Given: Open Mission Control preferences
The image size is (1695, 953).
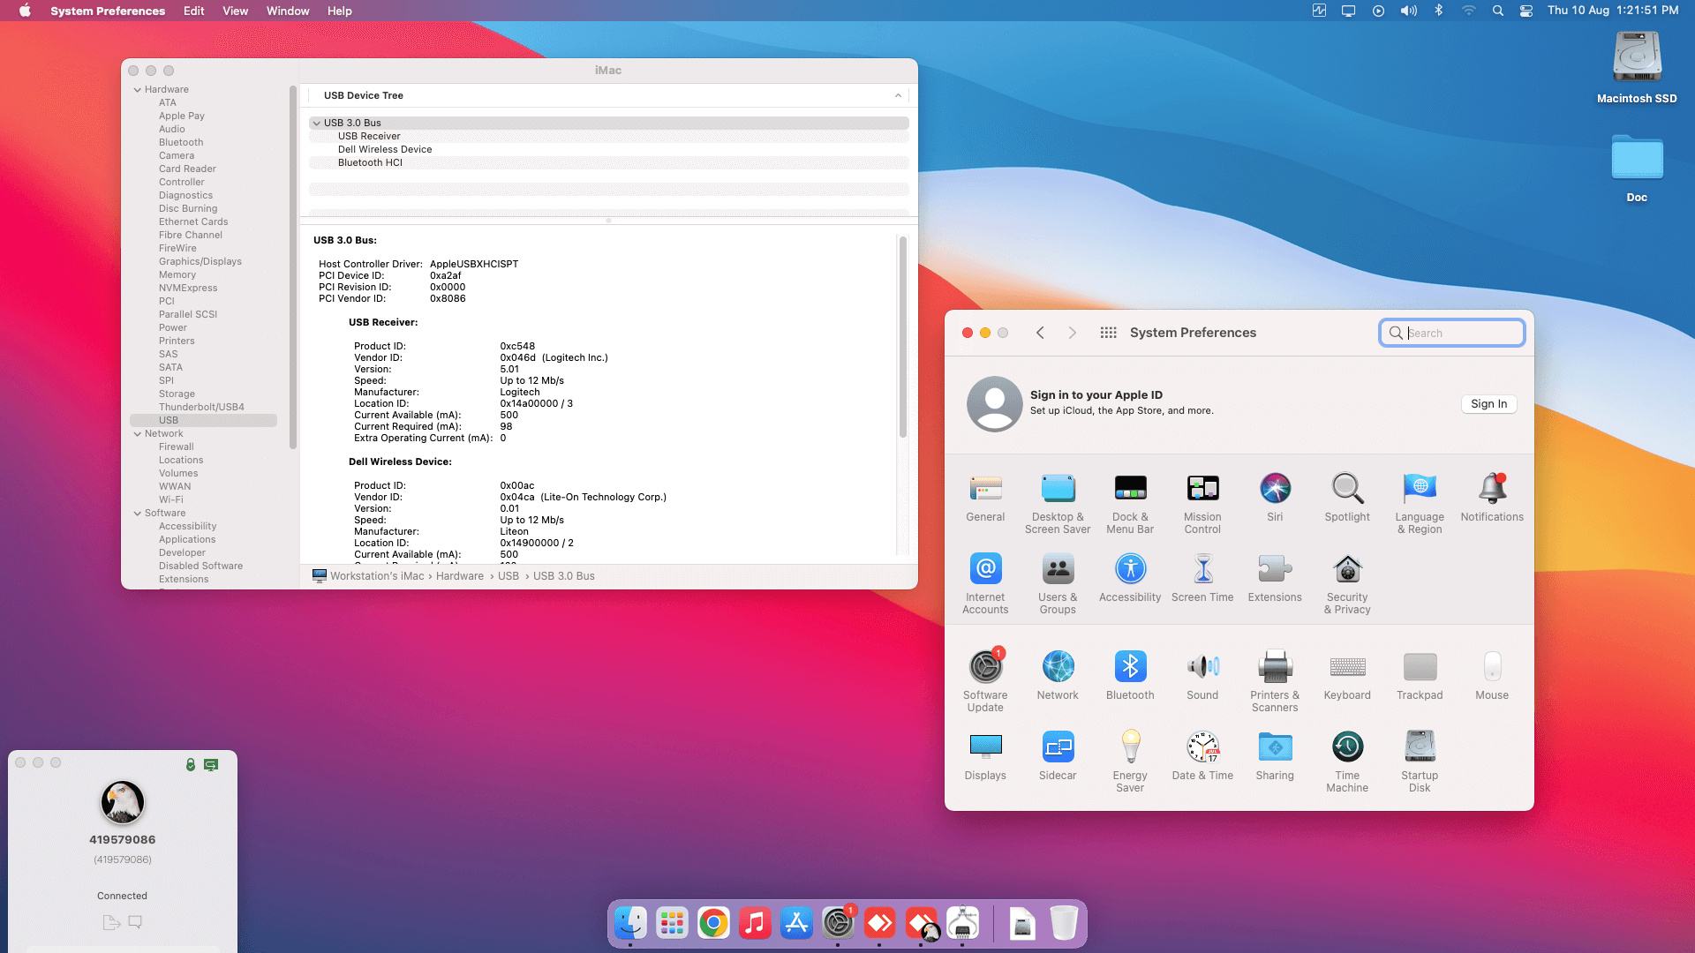Looking at the screenshot, I should point(1202,504).
